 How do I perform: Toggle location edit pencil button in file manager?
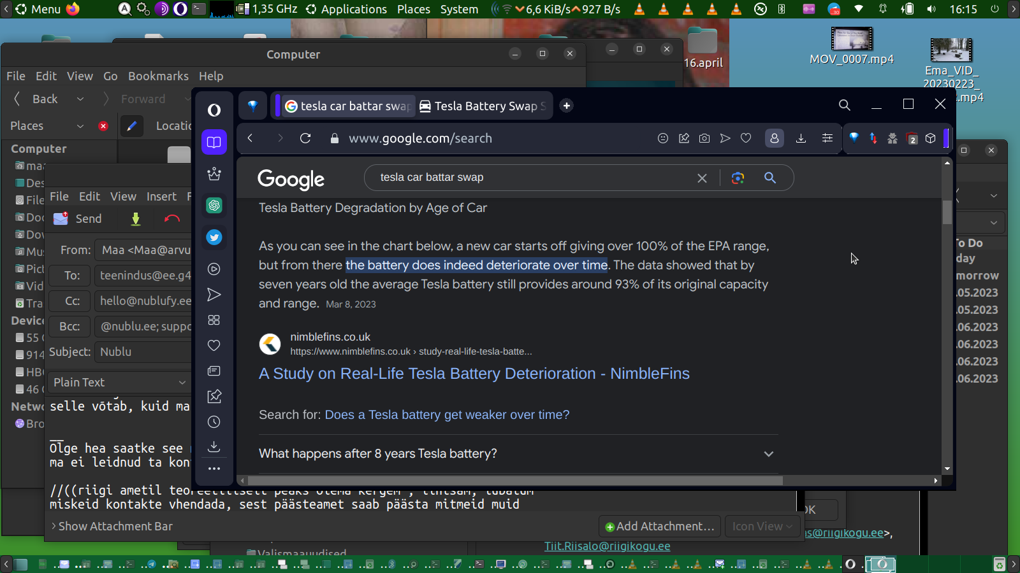coord(131,126)
